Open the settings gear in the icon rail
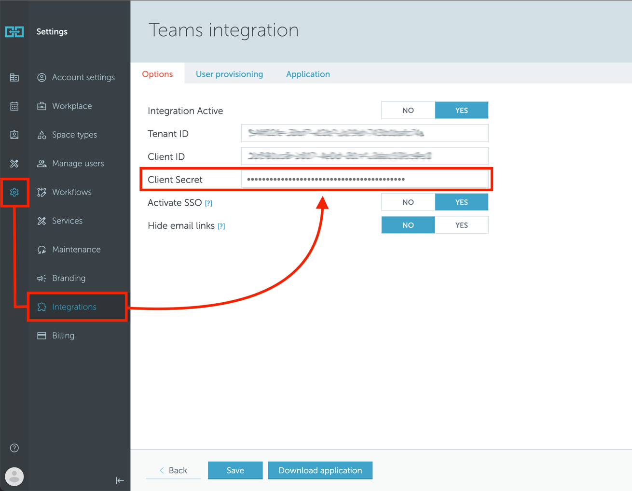The image size is (632, 491). [x=14, y=192]
